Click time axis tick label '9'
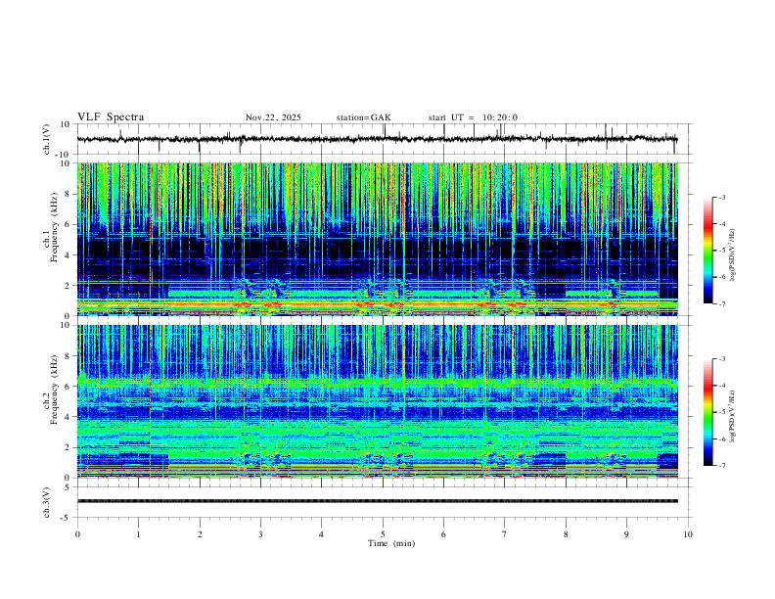The width and height of the screenshot is (775, 599). coord(626,534)
